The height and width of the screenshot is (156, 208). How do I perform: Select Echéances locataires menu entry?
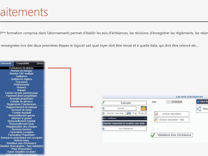point(21,68)
